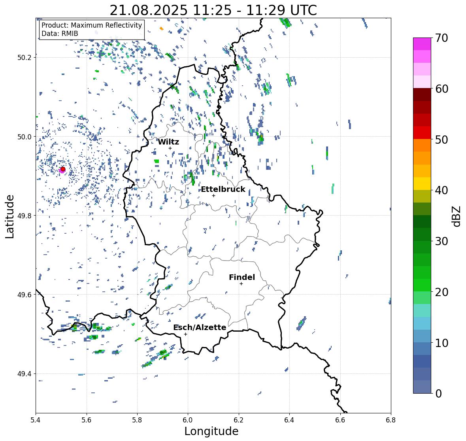Click the dark red colorbar segment below 60
Viewport: 466px width, 441px height.
(422, 95)
